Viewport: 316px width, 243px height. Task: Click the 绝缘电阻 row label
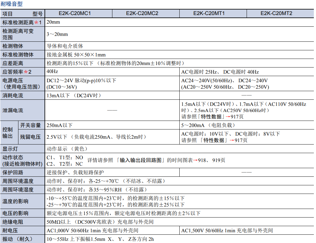click(x=13, y=222)
